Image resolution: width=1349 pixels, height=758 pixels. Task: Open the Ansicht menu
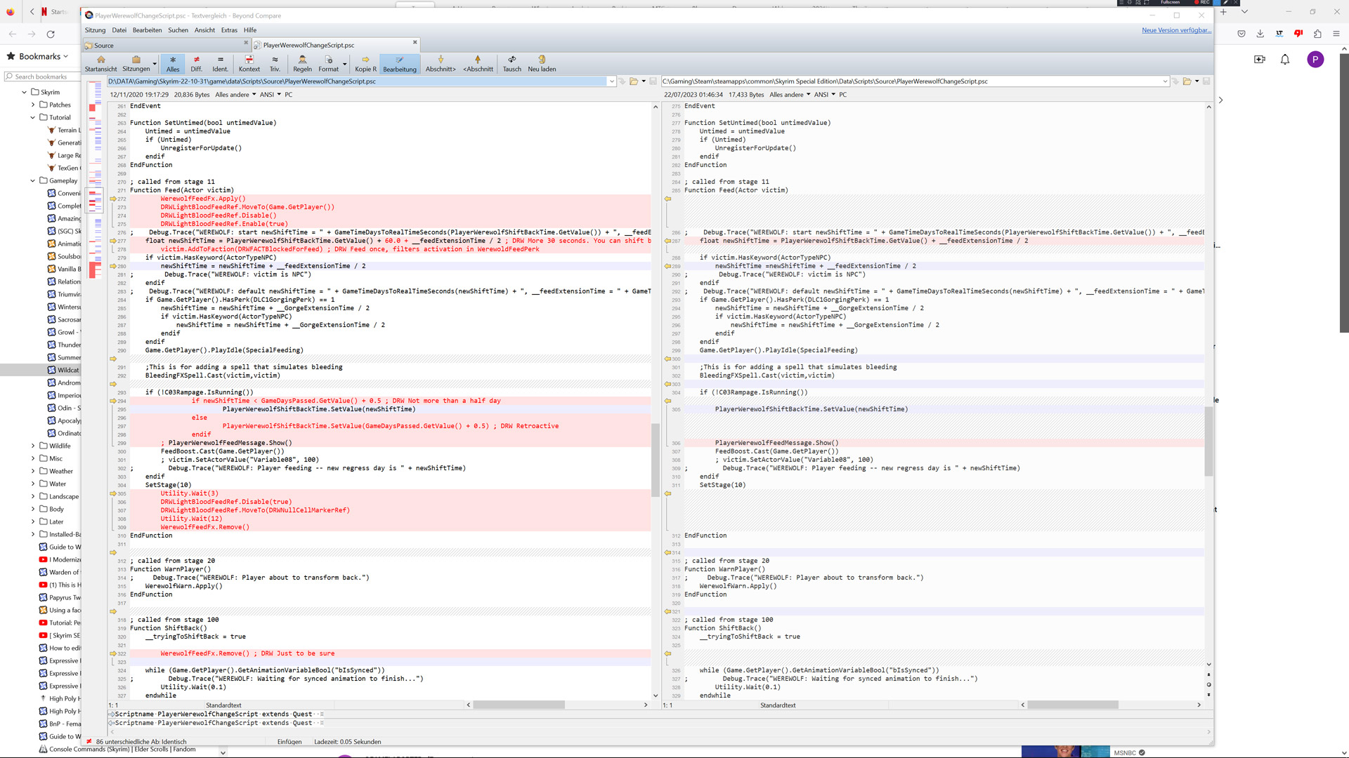tap(204, 30)
